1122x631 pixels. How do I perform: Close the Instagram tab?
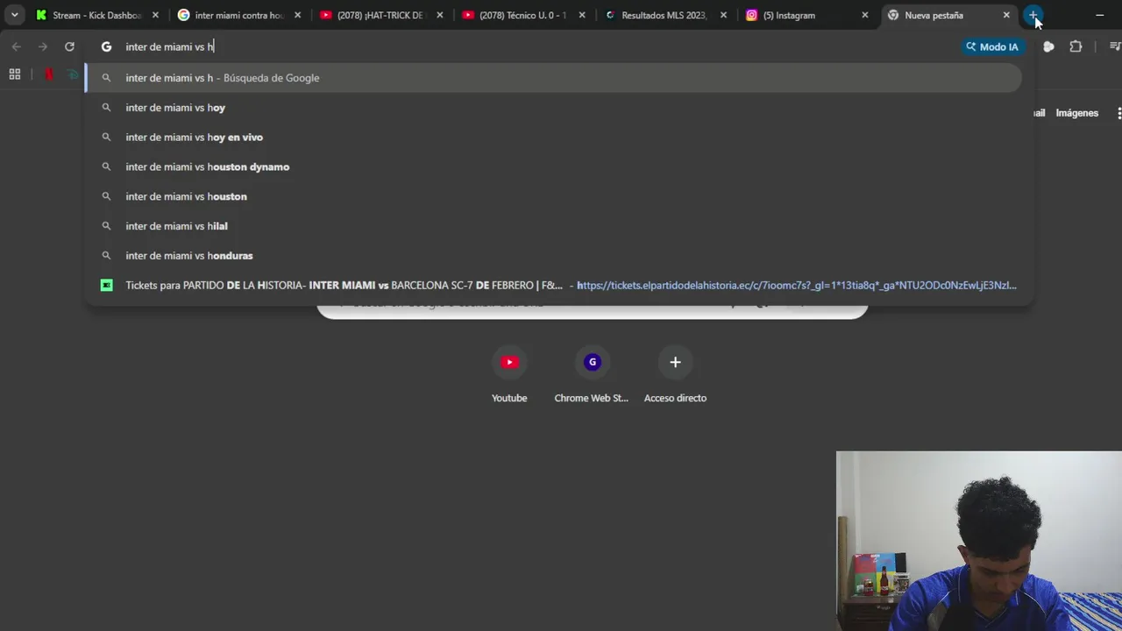coord(865,15)
